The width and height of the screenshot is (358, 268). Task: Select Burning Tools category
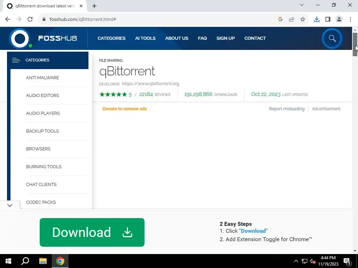pos(44,166)
